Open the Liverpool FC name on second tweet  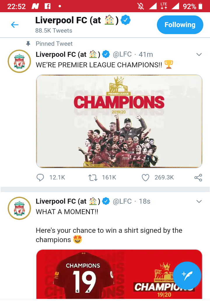61,201
